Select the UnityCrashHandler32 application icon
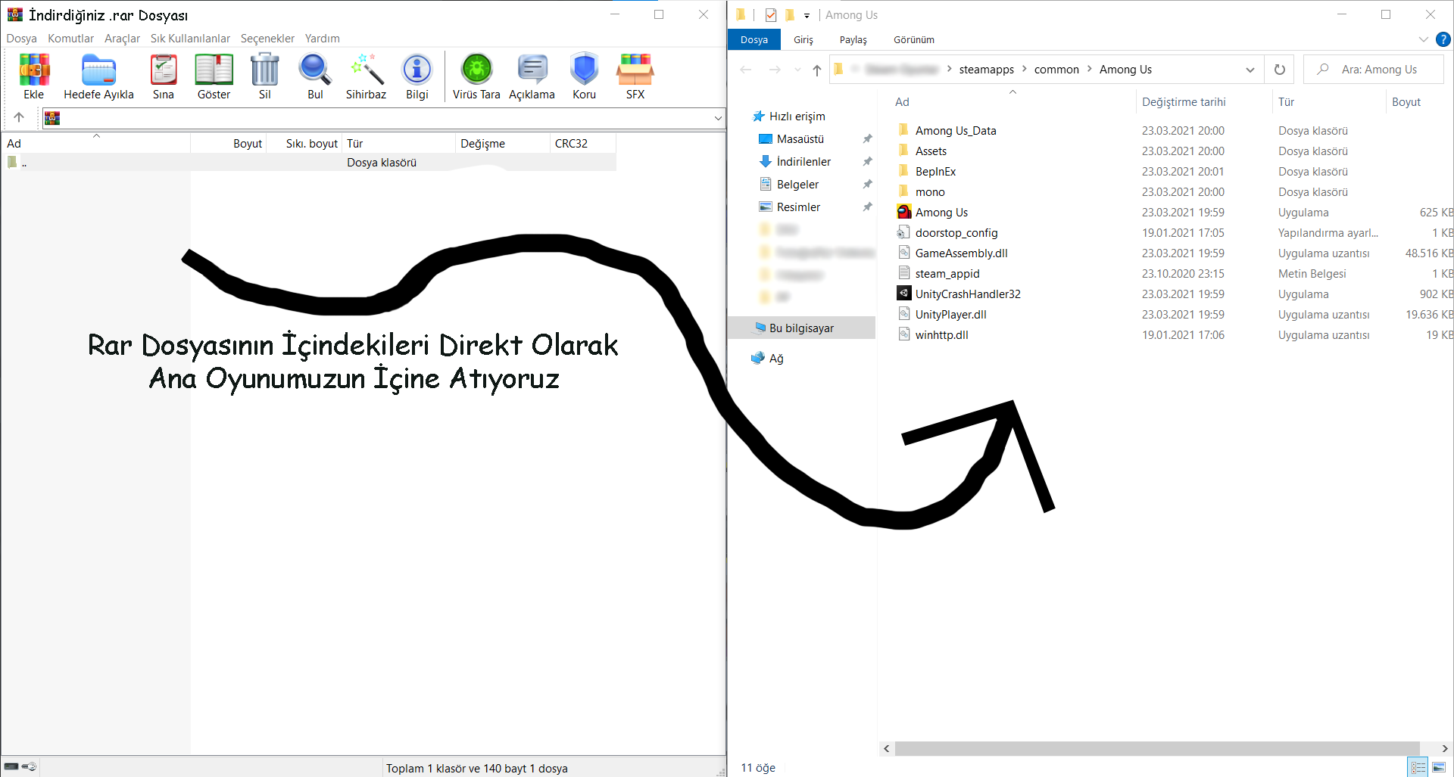Image resolution: width=1454 pixels, height=777 pixels. [904, 294]
